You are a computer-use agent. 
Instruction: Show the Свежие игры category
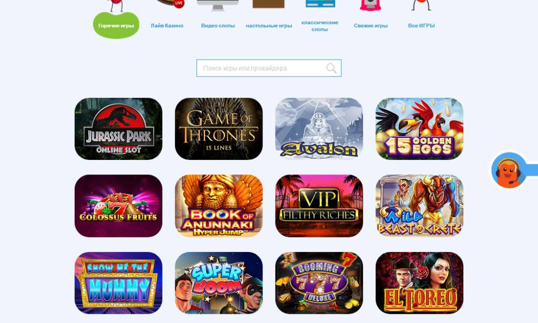371,25
